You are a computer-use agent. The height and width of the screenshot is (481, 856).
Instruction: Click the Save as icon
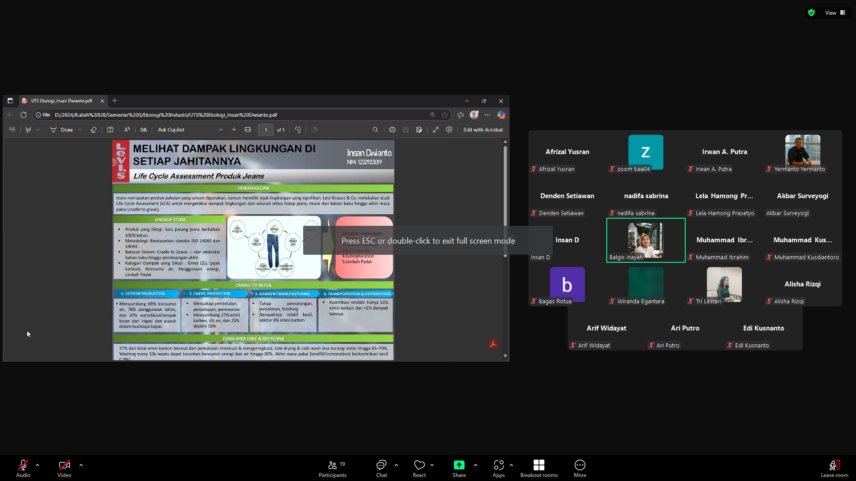[x=419, y=130]
